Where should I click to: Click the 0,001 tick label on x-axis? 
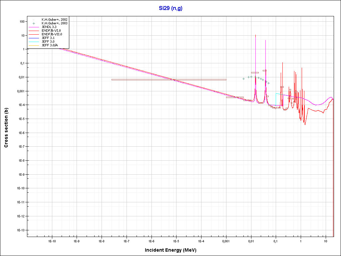(x=226, y=241)
